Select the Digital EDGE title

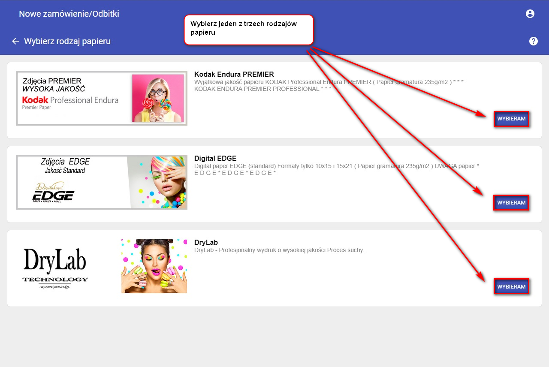coord(215,158)
